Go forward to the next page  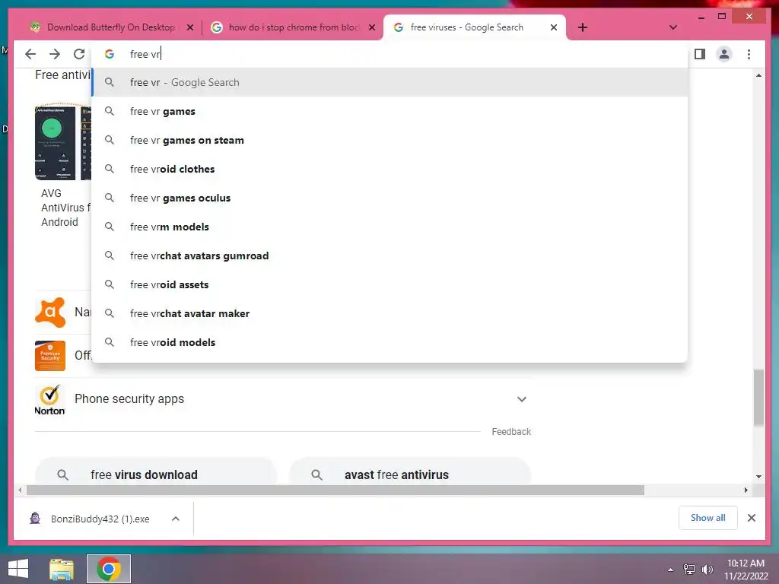coord(55,54)
